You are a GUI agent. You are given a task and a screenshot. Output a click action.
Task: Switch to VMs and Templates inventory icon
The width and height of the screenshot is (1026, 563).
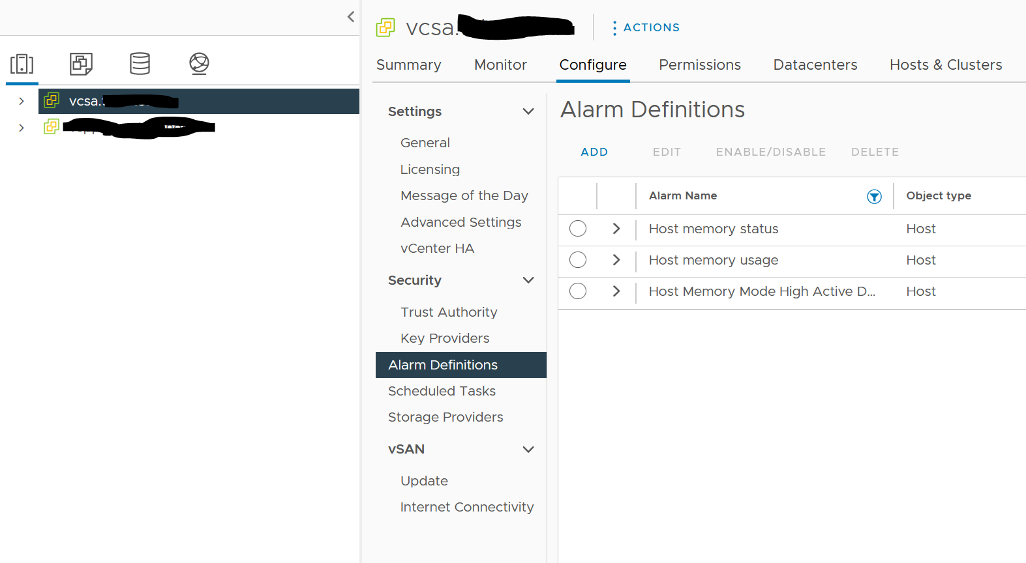(x=81, y=64)
